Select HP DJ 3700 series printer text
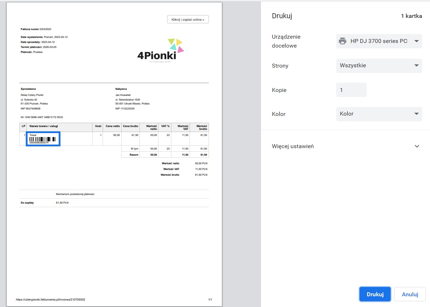 click(x=379, y=41)
